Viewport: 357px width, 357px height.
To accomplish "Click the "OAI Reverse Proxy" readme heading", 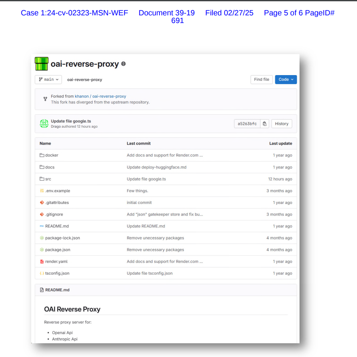I will pos(72,309).
